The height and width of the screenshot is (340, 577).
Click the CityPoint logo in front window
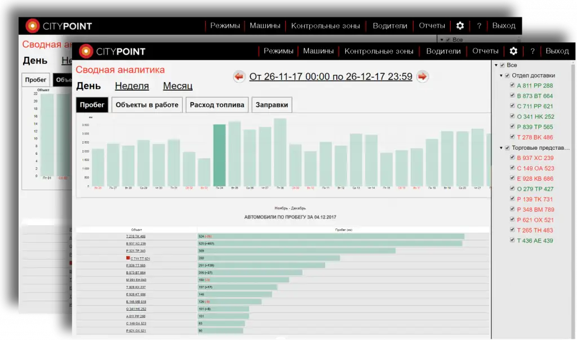112,51
